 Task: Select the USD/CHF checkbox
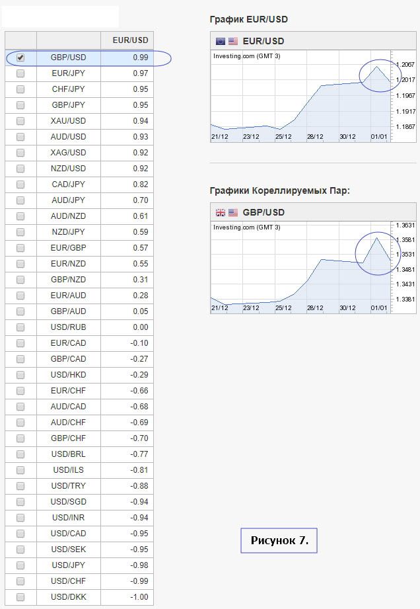[20, 581]
